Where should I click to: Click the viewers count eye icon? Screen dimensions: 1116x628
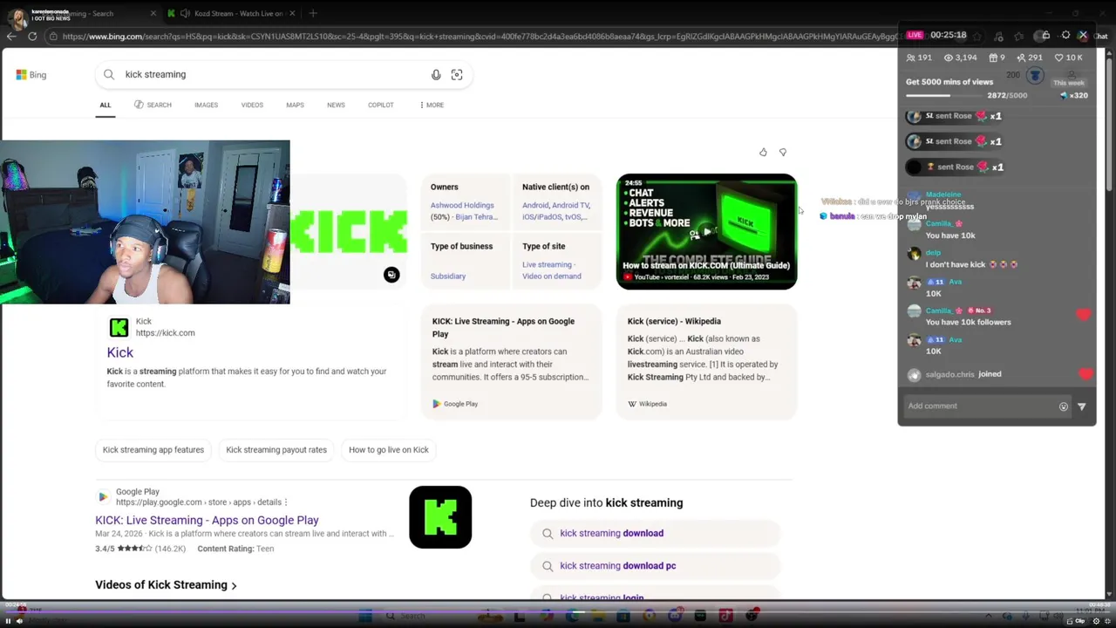point(949,58)
